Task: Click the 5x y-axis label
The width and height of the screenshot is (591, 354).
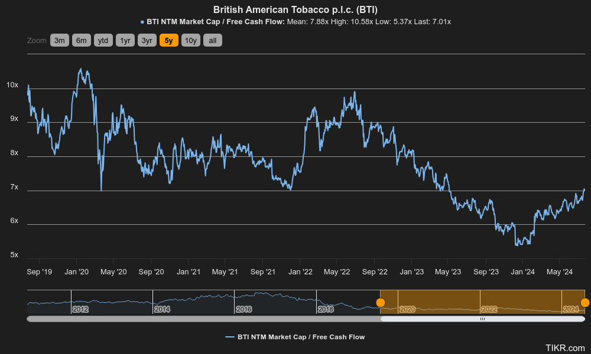Action: (14, 255)
